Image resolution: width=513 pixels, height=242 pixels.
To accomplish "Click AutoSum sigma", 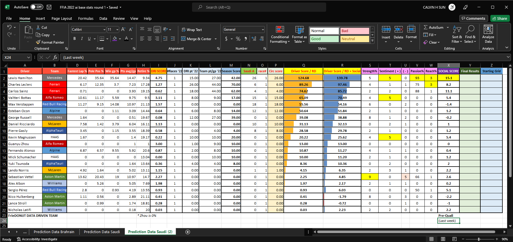I will click(x=433, y=27).
